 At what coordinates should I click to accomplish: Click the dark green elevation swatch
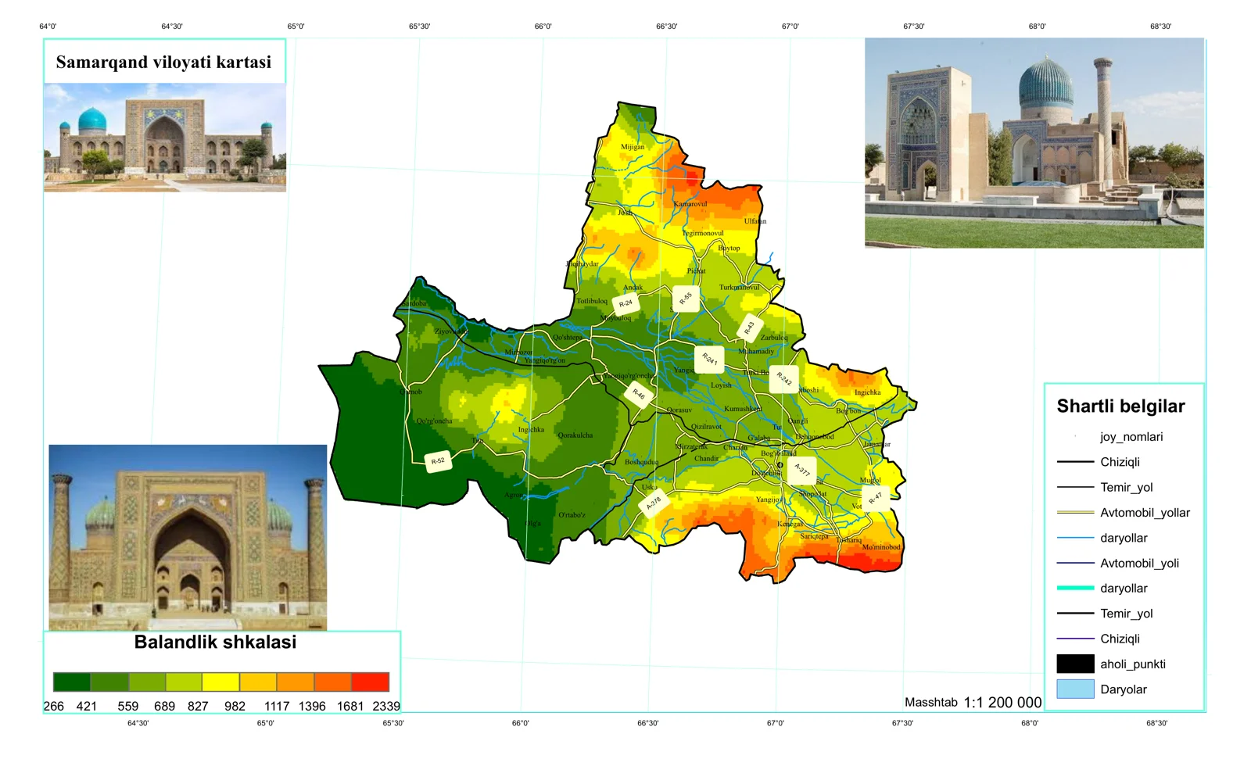coord(72,682)
